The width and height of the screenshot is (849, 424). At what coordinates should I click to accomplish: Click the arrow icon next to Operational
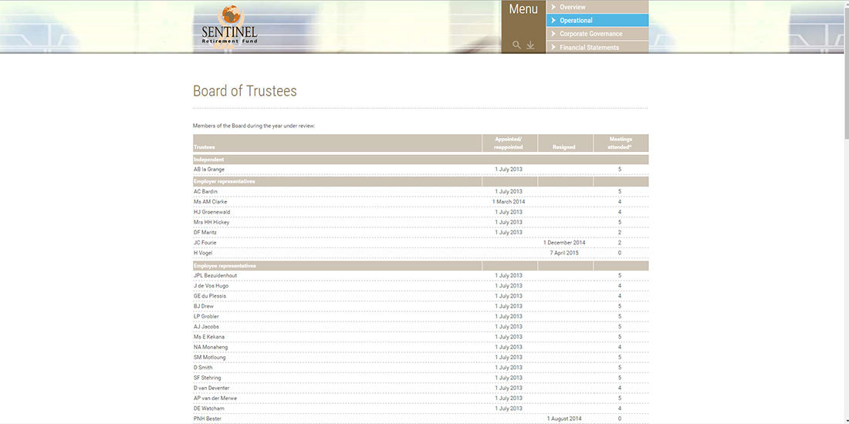(553, 20)
